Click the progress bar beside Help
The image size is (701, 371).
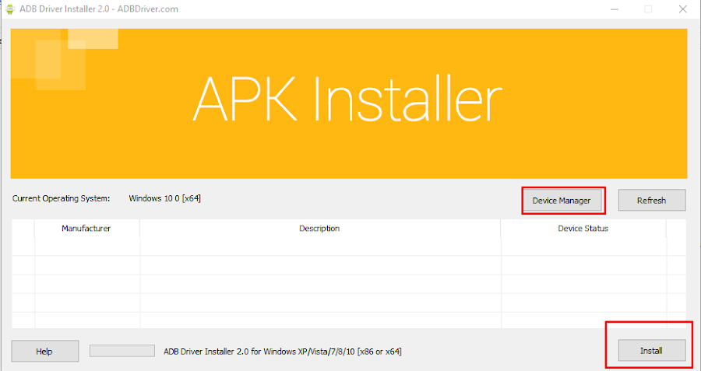[122, 351]
